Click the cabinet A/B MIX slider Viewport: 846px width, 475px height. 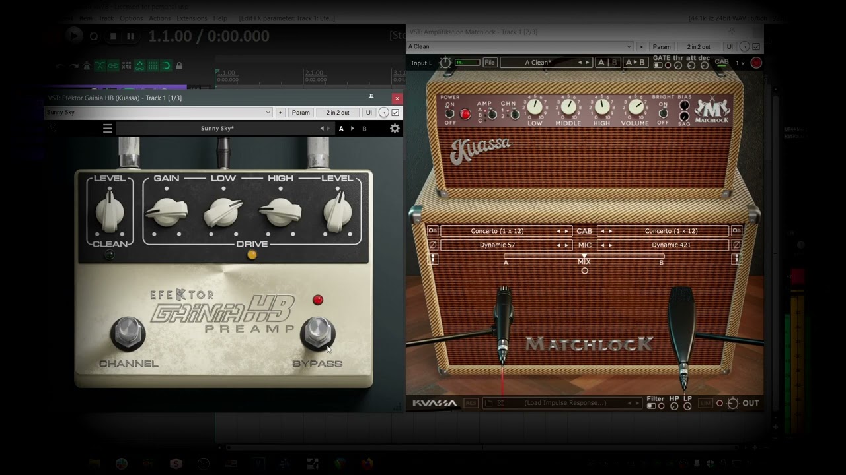[584, 257]
